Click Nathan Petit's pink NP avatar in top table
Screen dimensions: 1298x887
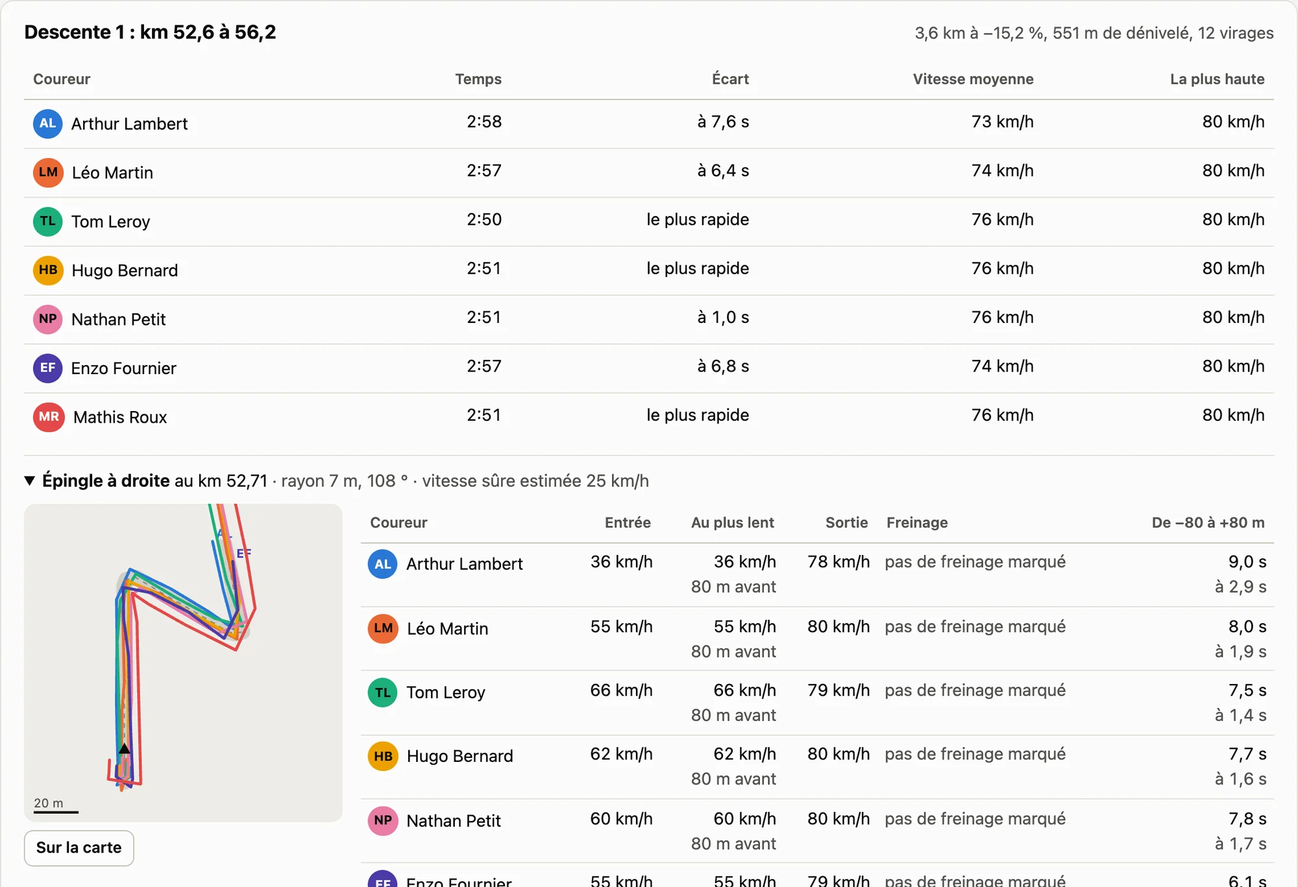[48, 319]
